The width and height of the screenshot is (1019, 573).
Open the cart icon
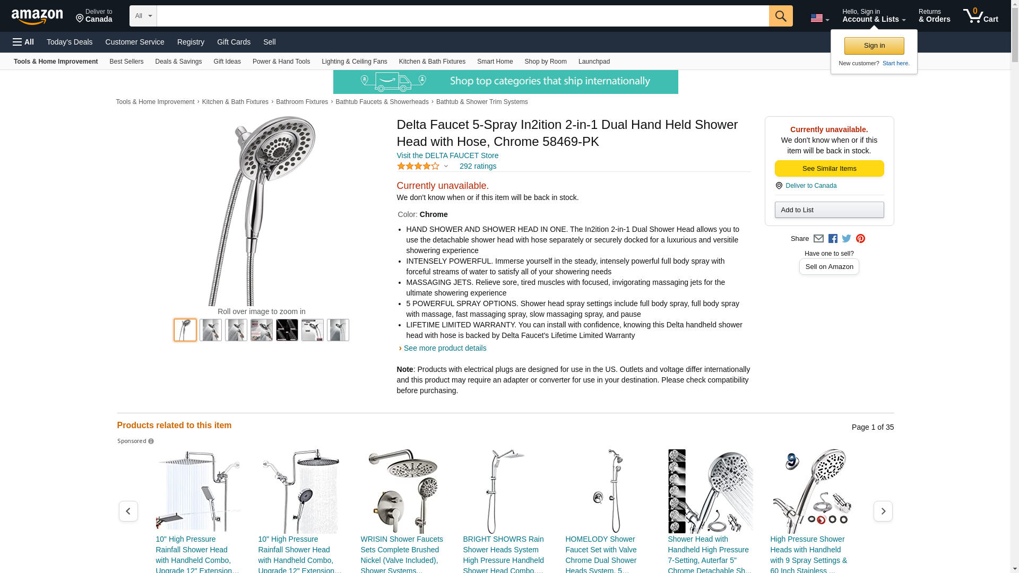pos(980,16)
